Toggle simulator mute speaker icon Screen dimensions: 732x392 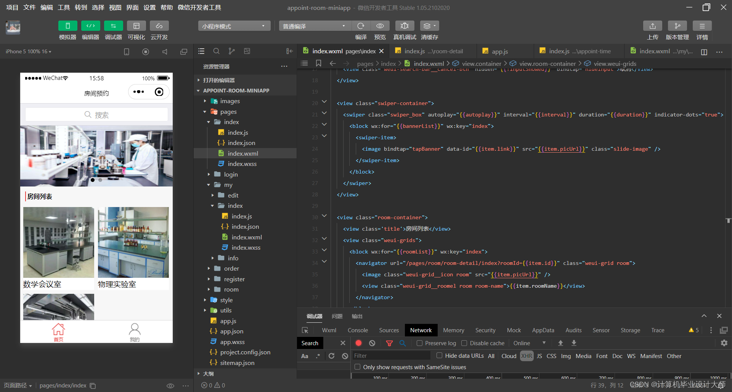pos(165,51)
